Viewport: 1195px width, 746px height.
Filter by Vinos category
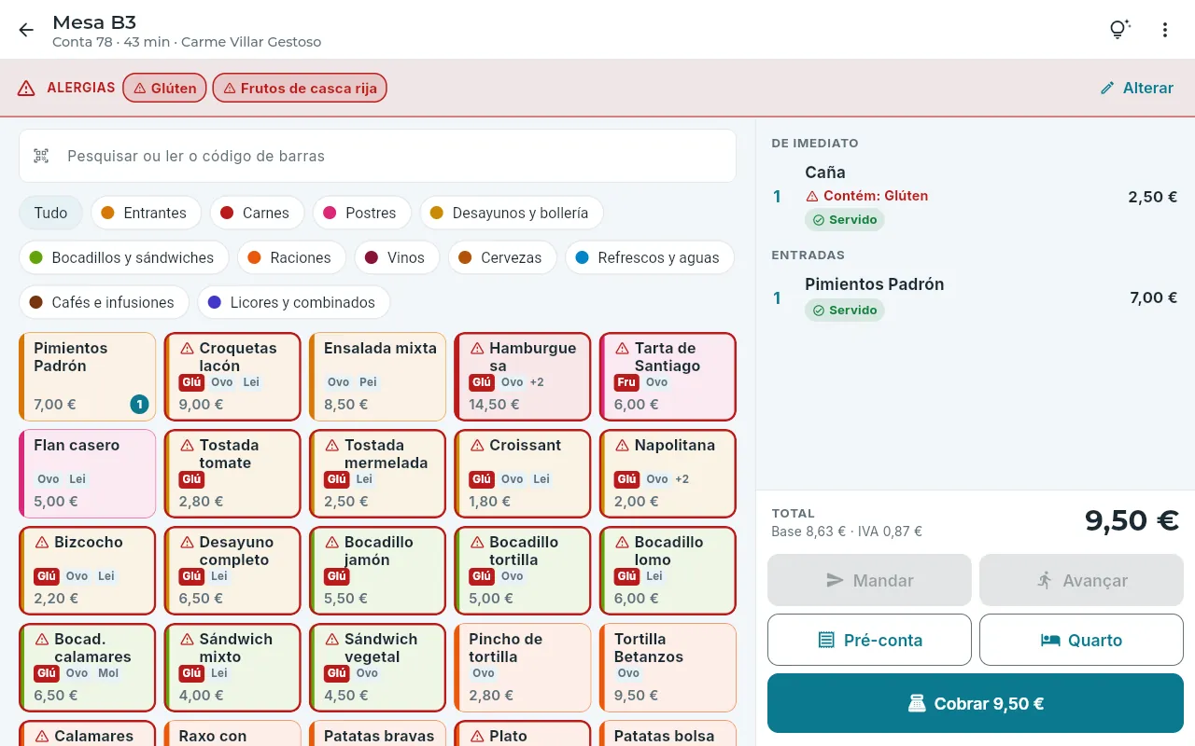click(397, 257)
